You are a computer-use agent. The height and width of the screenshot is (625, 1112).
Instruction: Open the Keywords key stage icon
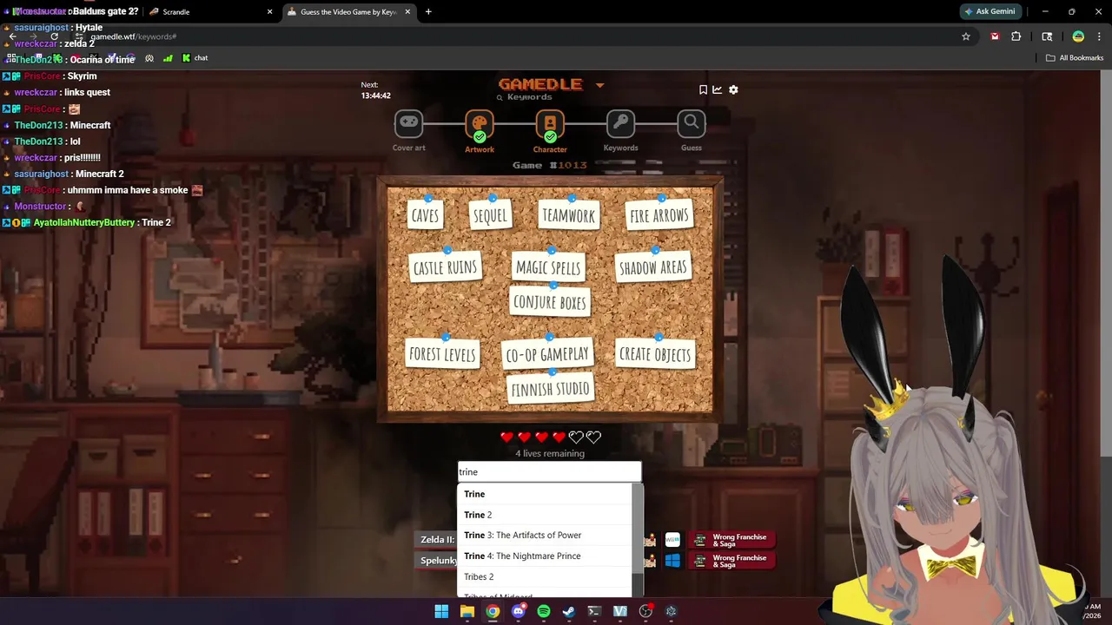620,124
